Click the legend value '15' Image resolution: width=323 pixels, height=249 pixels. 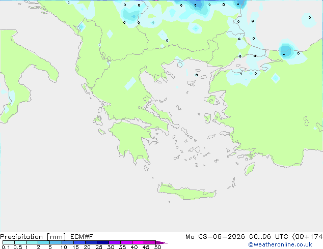(75, 247)
